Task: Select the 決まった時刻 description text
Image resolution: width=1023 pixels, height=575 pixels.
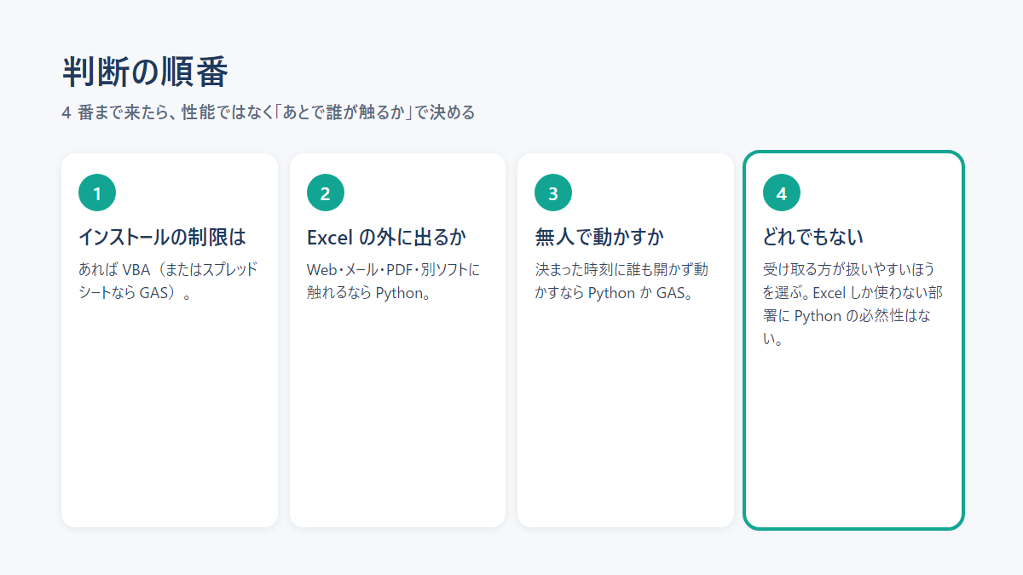Action: (x=621, y=281)
